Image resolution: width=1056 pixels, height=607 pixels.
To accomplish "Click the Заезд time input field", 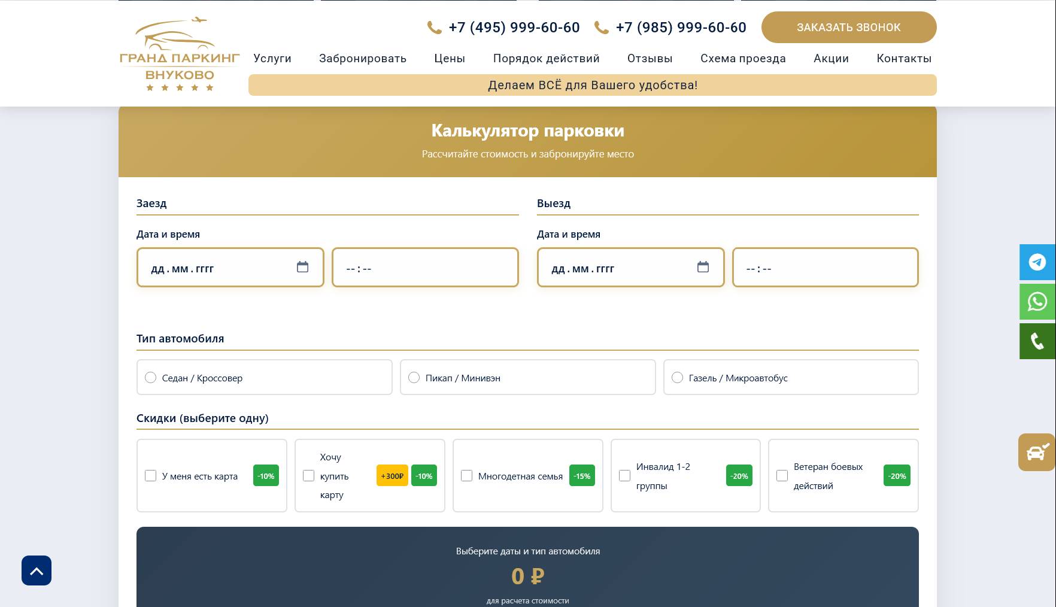I will (x=425, y=268).
